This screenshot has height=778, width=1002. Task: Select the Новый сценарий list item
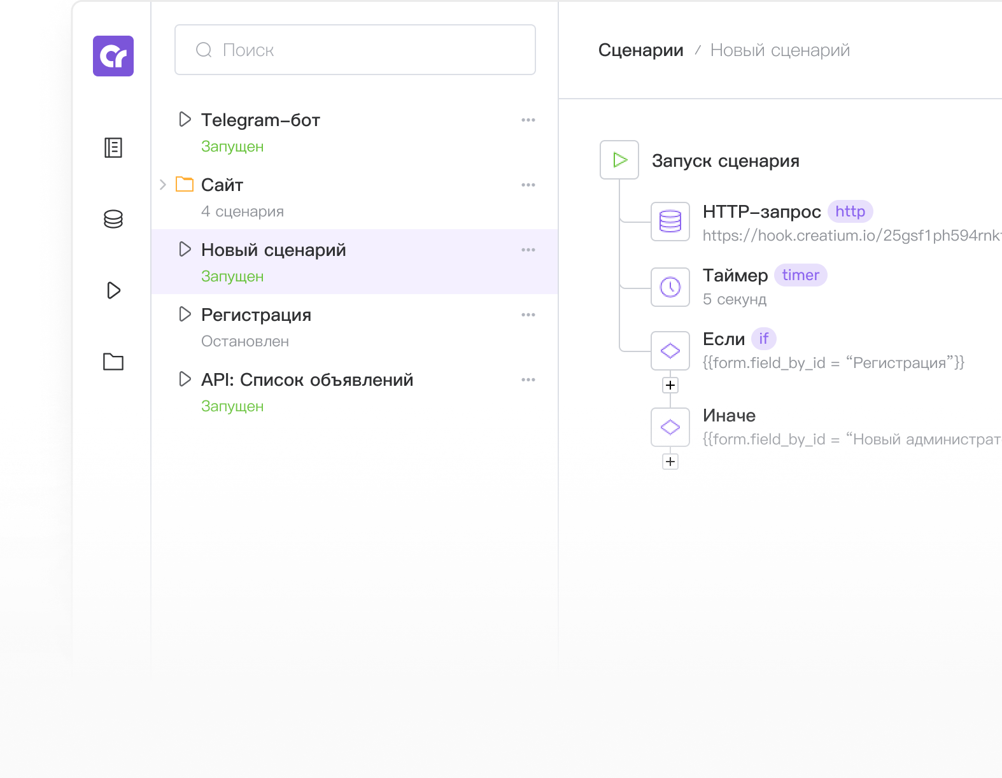point(274,250)
